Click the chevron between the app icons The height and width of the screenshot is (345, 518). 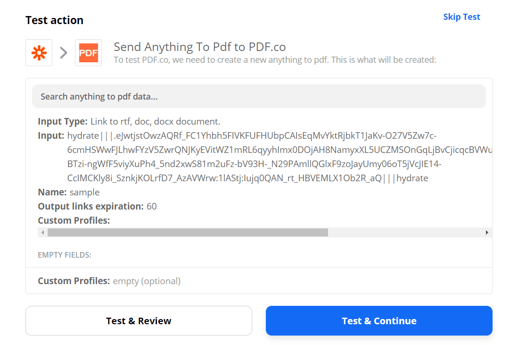point(63,52)
